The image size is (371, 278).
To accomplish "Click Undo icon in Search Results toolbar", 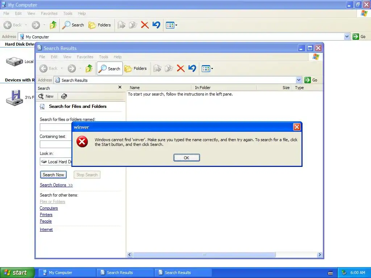I will (192, 68).
